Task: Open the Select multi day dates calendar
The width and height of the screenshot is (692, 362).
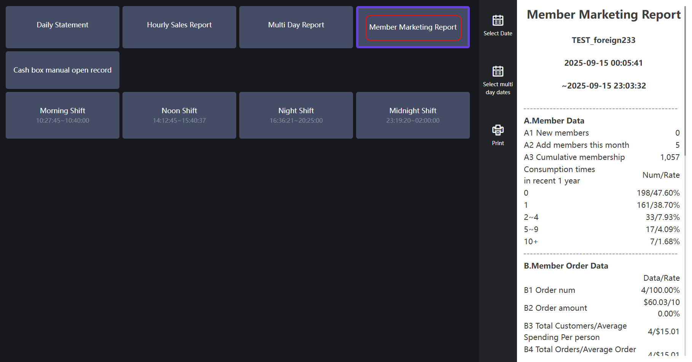Action: coord(498,71)
